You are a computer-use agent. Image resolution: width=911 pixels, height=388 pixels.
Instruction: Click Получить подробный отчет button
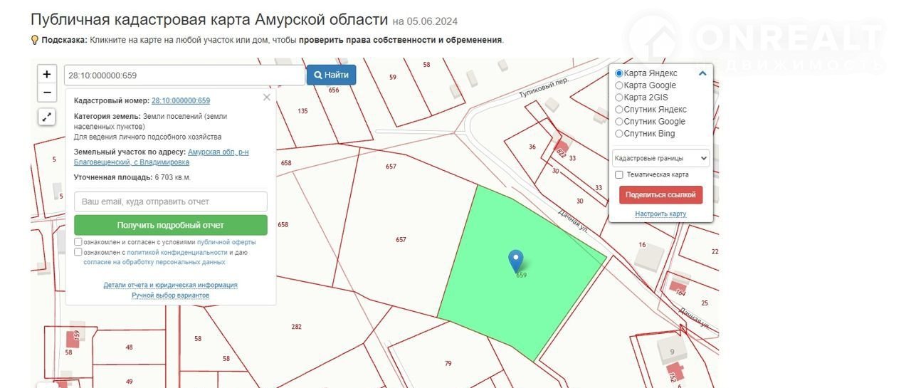(x=171, y=225)
